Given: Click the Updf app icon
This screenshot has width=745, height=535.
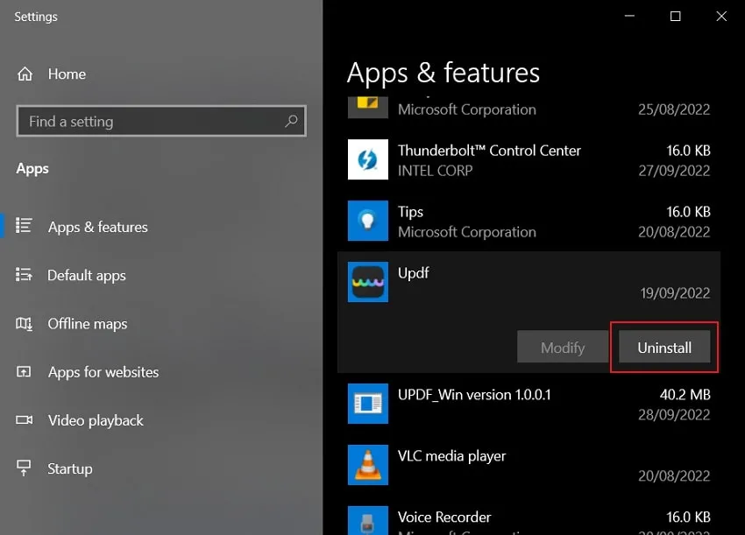Looking at the screenshot, I should click(x=368, y=282).
